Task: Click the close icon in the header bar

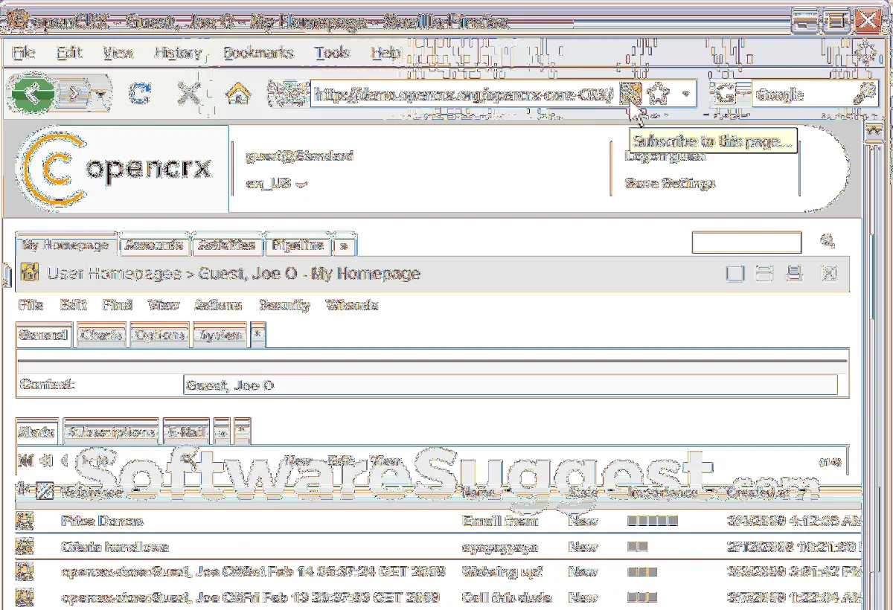Action: (829, 274)
